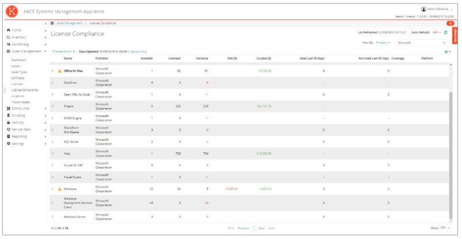Screen dimensions: 462x239
Task: Open the admin user account icon
Action: tap(423, 9)
